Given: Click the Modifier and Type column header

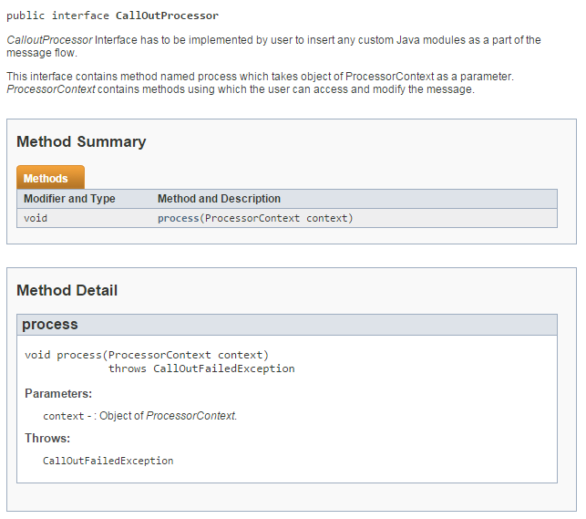Looking at the screenshot, I should point(69,199).
